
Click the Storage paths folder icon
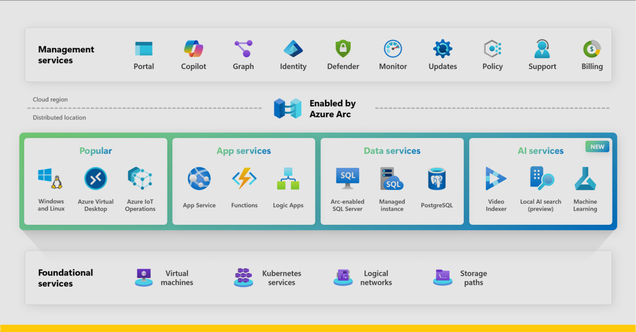pyautogui.click(x=443, y=277)
